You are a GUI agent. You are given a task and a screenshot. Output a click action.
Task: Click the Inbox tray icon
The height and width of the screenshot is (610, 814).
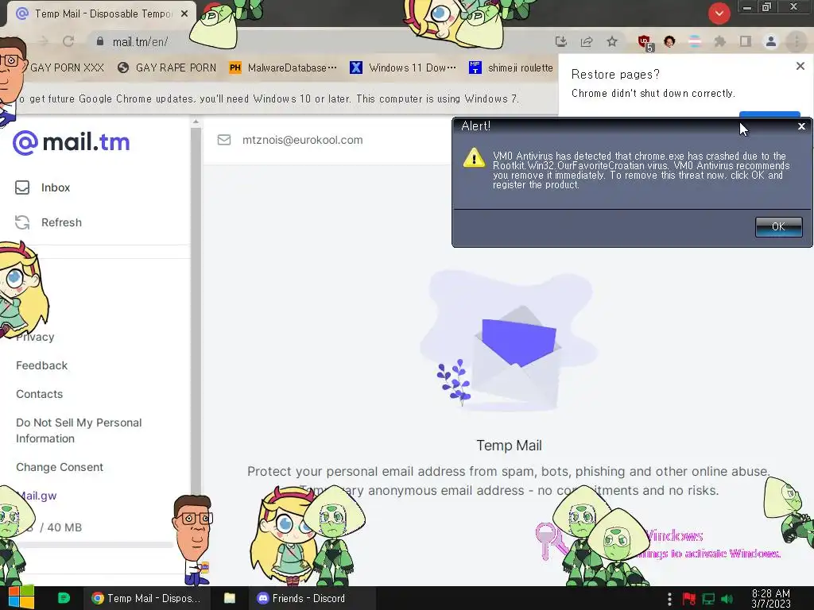click(22, 187)
